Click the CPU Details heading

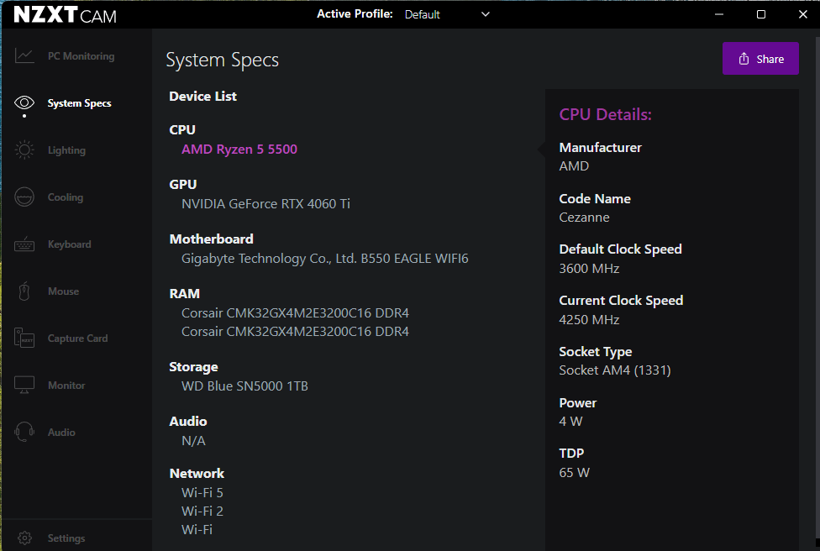tap(606, 114)
